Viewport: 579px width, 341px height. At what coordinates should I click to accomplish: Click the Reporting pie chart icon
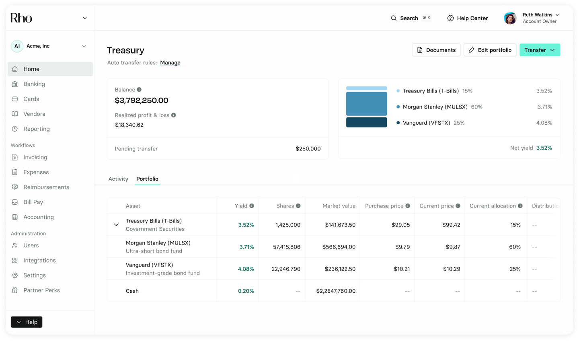tap(15, 129)
